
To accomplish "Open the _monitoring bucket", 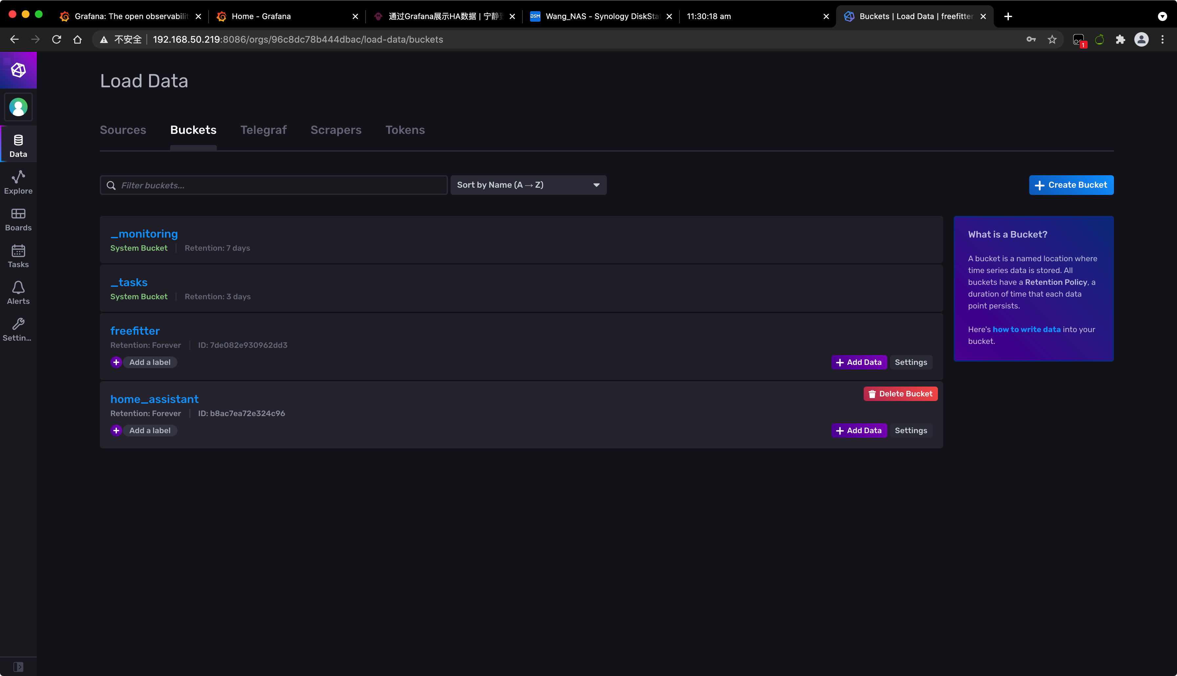I will [144, 234].
